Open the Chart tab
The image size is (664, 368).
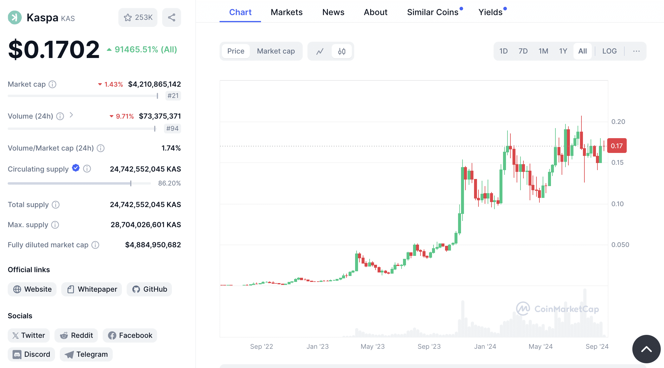click(x=240, y=12)
